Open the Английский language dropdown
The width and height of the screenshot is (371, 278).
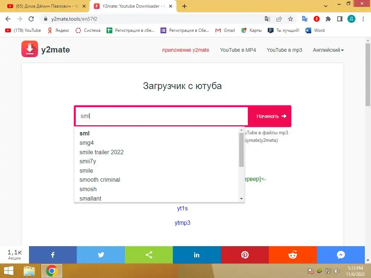(328, 50)
